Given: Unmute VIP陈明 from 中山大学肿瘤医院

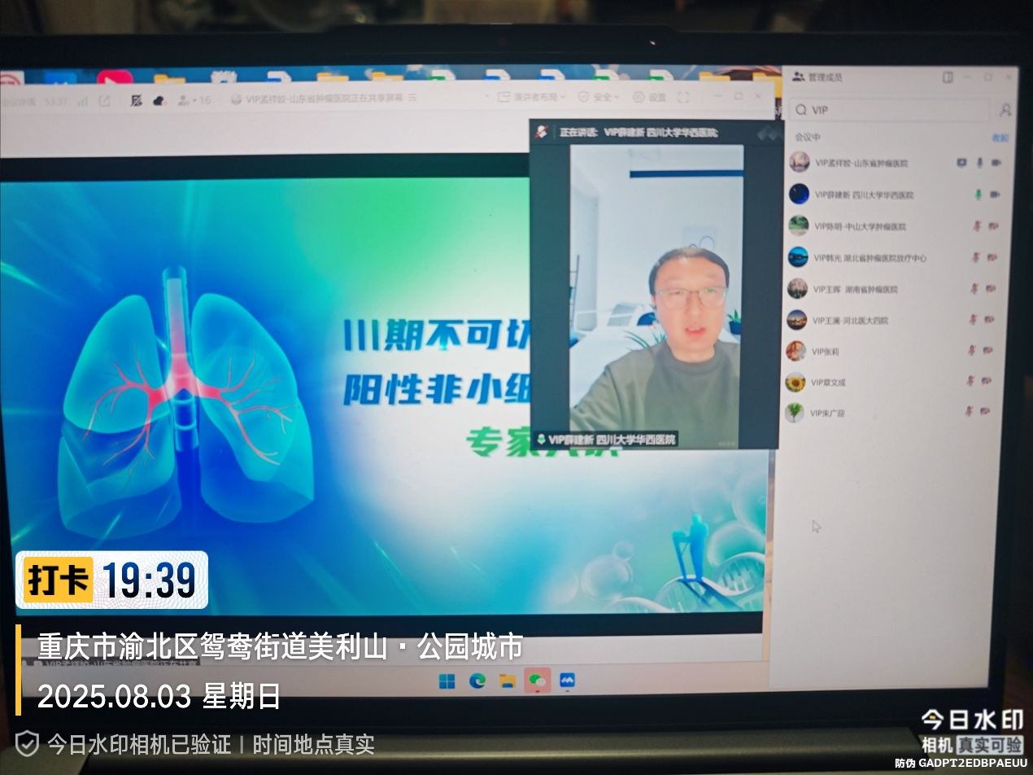Looking at the screenshot, I should (976, 226).
